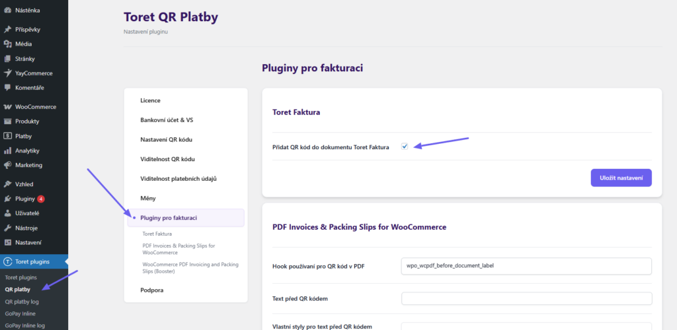Click the Pluginy plug icon
The image size is (677, 330).
coord(7,199)
